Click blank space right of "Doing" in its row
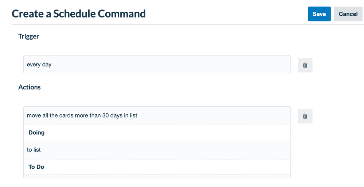 pyautogui.click(x=167, y=133)
